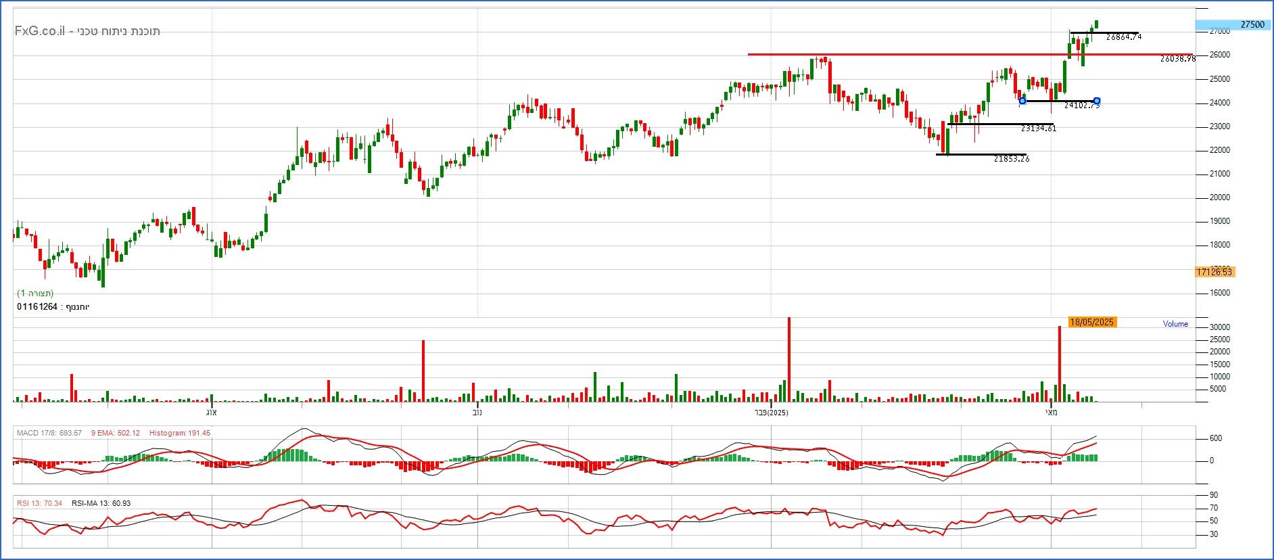Click the orange 17126.53 price tag

pos(1214,272)
